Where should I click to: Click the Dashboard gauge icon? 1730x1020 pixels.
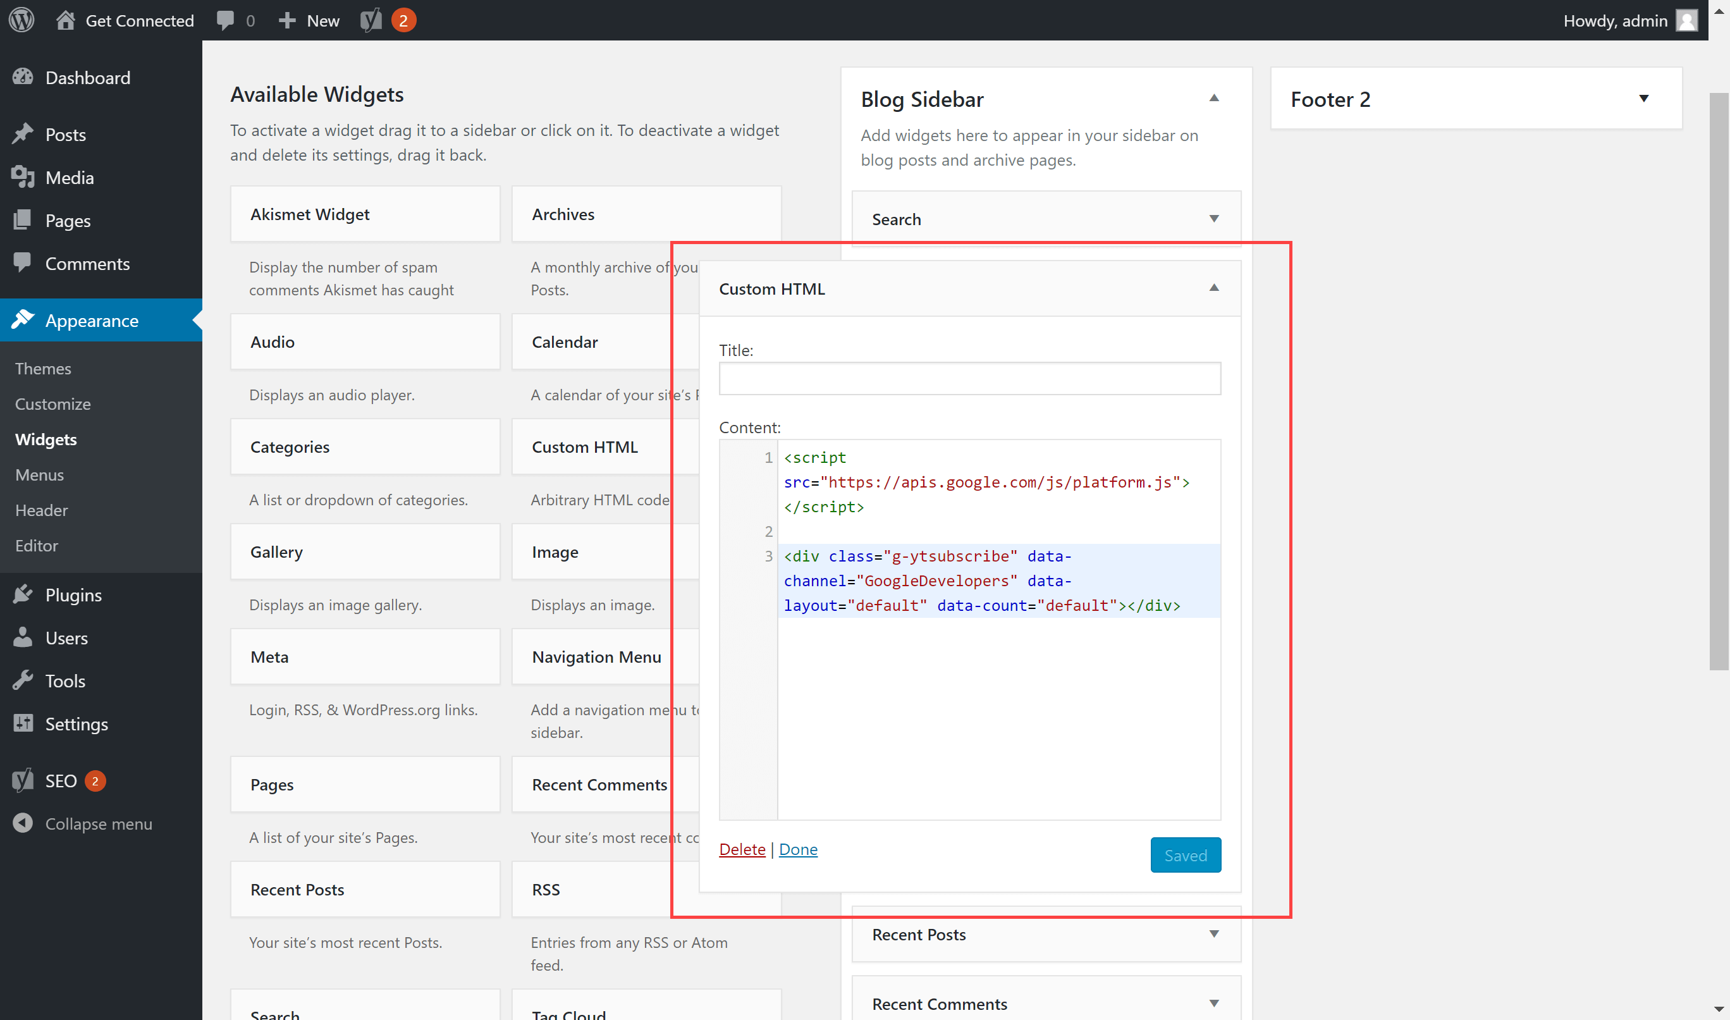23,77
